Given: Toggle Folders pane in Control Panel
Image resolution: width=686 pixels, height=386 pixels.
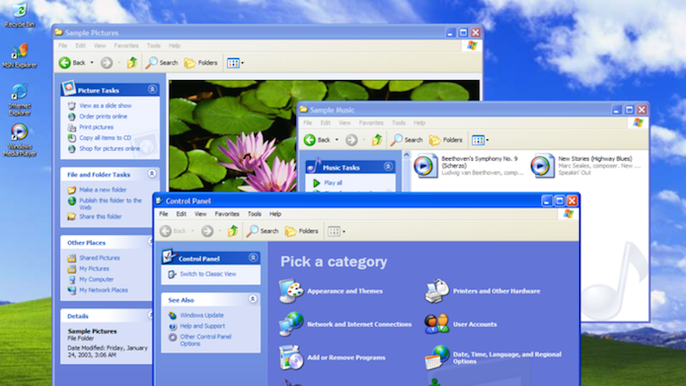Looking at the screenshot, I should [x=302, y=231].
